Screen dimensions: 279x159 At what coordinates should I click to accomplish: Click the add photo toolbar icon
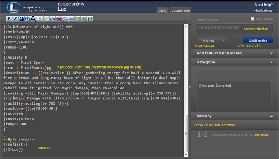coord(78,19)
